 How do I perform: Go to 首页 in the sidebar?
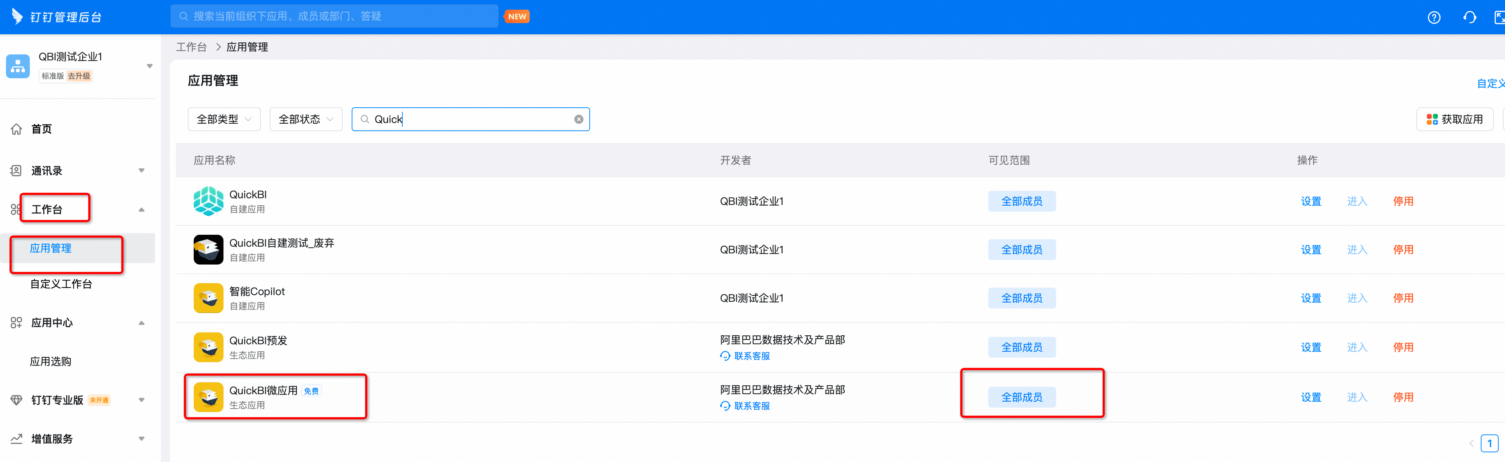(41, 129)
